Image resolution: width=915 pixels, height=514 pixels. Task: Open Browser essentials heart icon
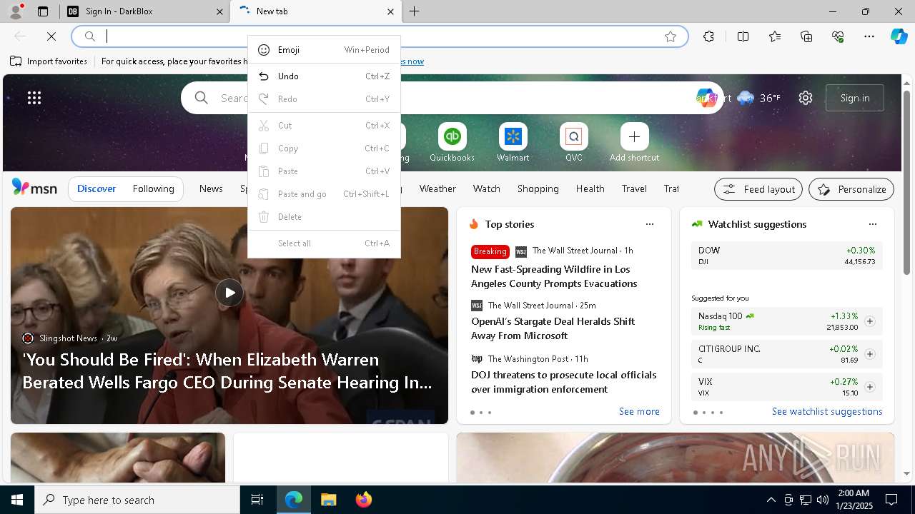pyautogui.click(x=838, y=36)
